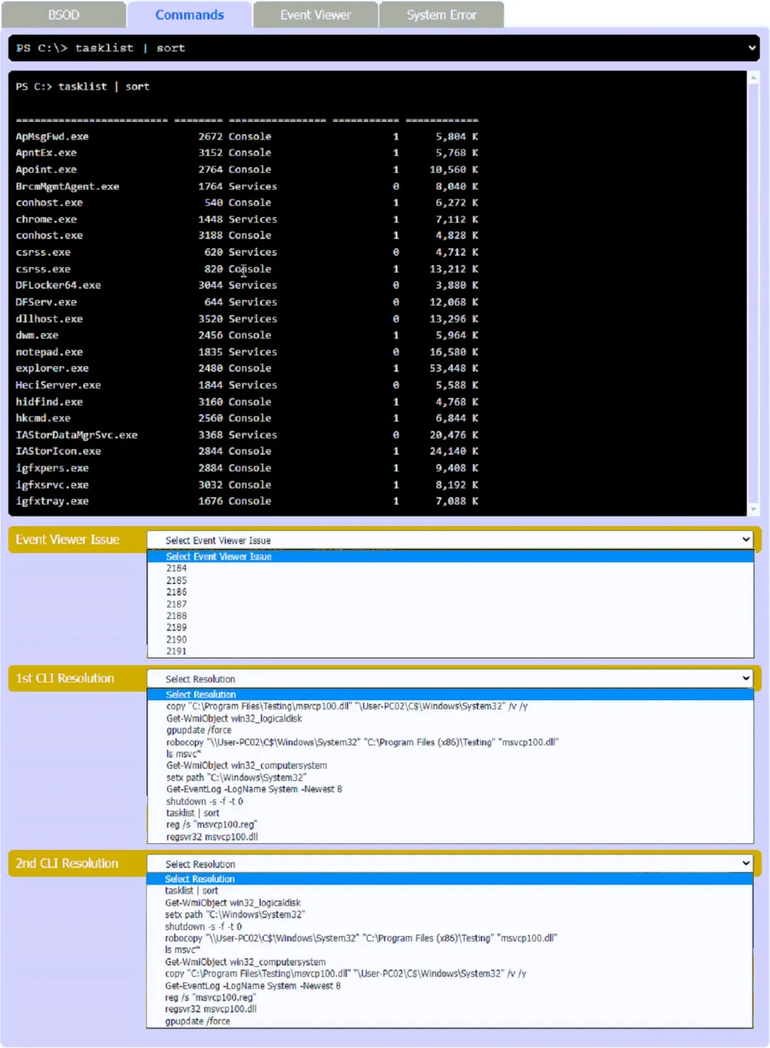This screenshot has height=1048, width=770.
Task: Choose shutdown -s -f -t 0 in 1st CLI list
Action: tap(450, 801)
